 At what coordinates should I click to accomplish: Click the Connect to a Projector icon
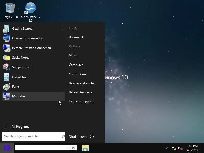pyautogui.click(x=7, y=38)
